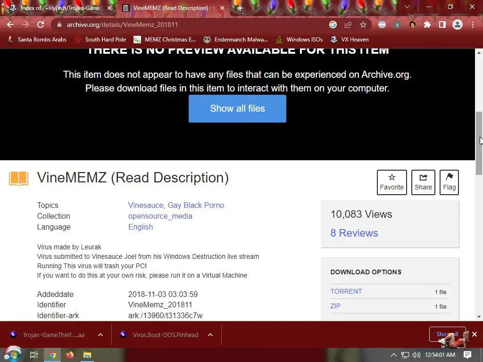The image size is (483, 362).
Task: Select the ZIP download option
Action: [x=335, y=306]
